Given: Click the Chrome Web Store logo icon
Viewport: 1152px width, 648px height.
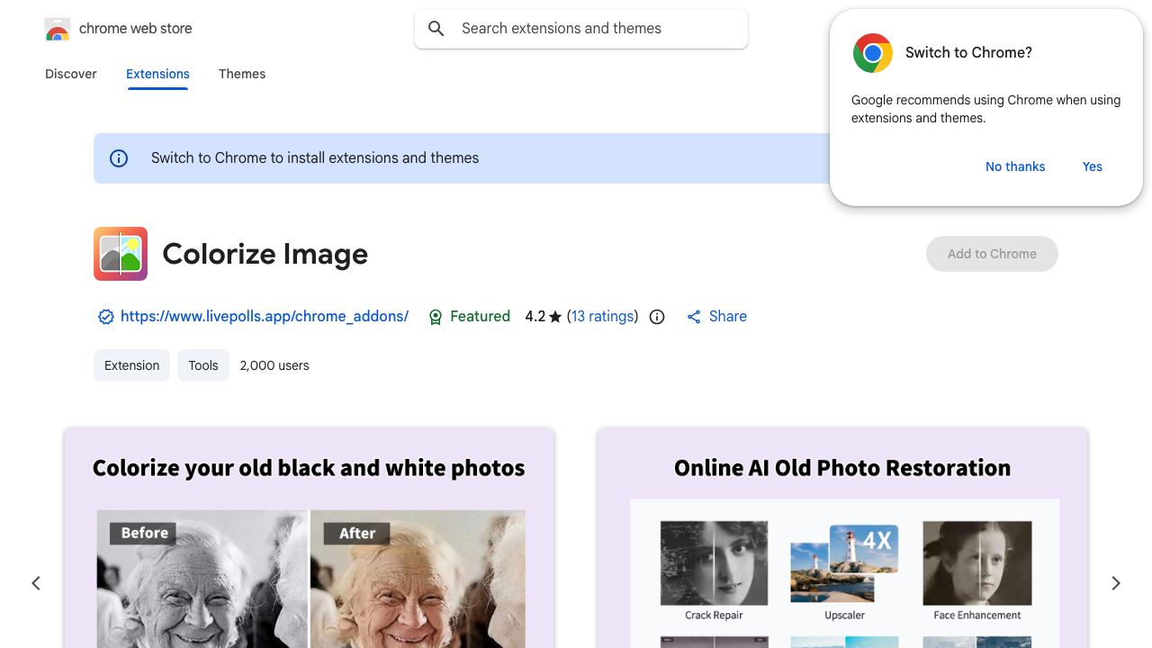Looking at the screenshot, I should pos(58,29).
